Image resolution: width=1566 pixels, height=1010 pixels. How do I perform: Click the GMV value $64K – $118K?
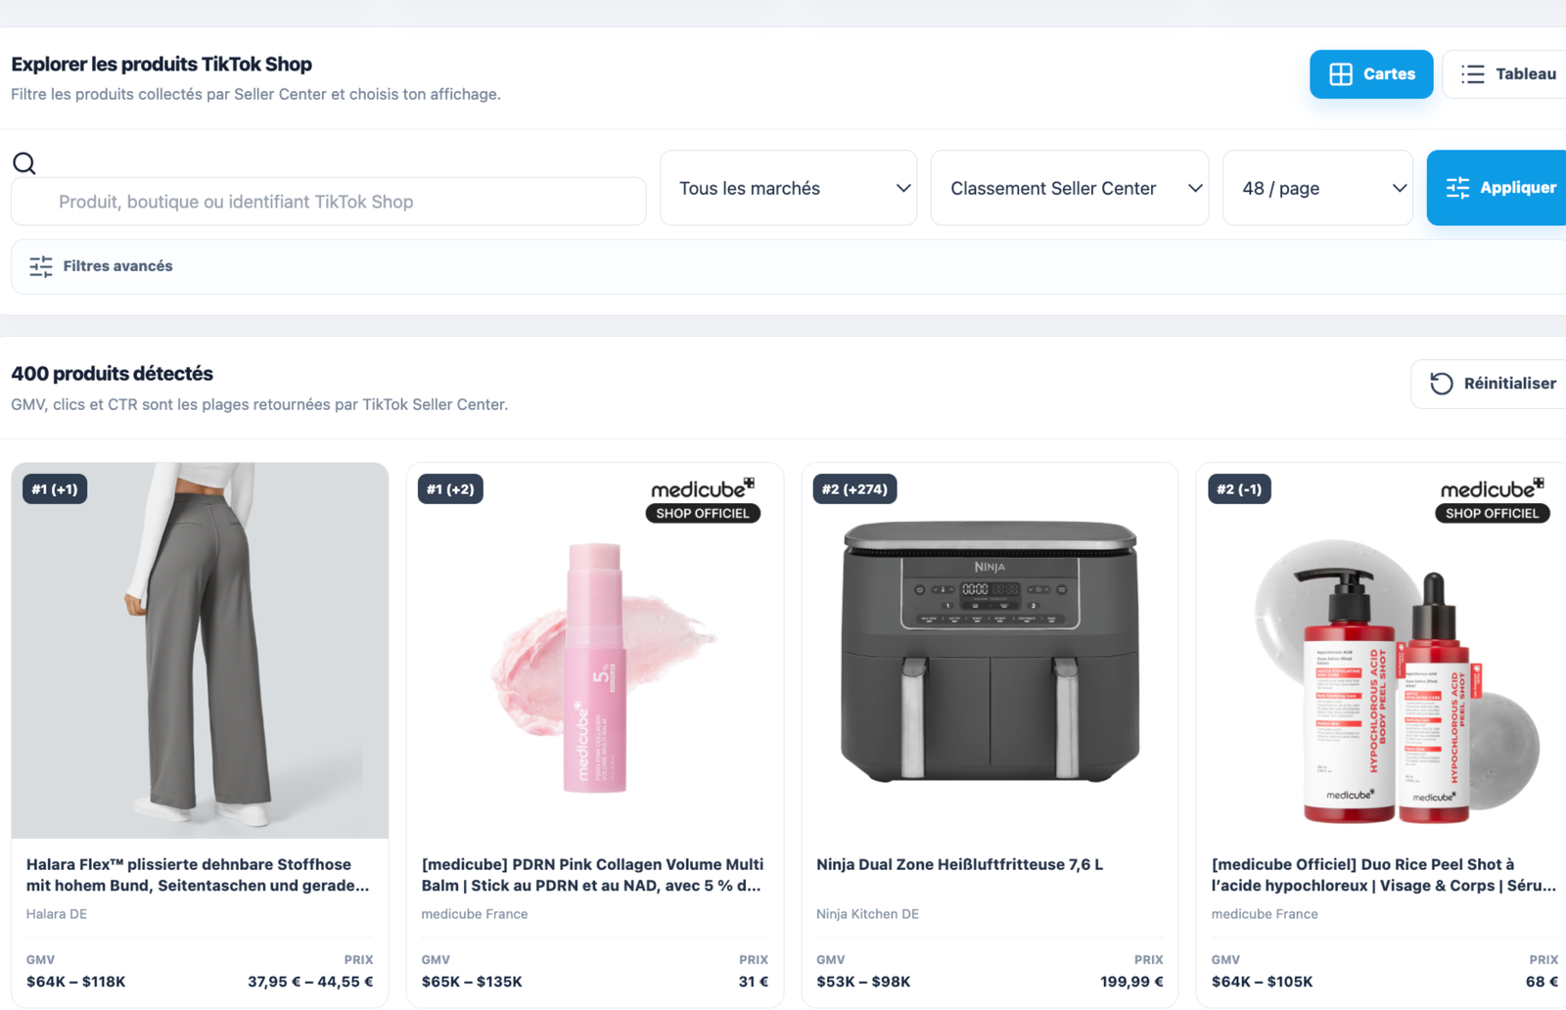pyautogui.click(x=76, y=982)
